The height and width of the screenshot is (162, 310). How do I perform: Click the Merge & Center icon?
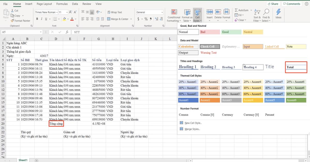109,19
